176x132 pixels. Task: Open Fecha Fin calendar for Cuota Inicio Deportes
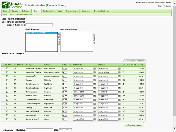[x=119, y=104]
